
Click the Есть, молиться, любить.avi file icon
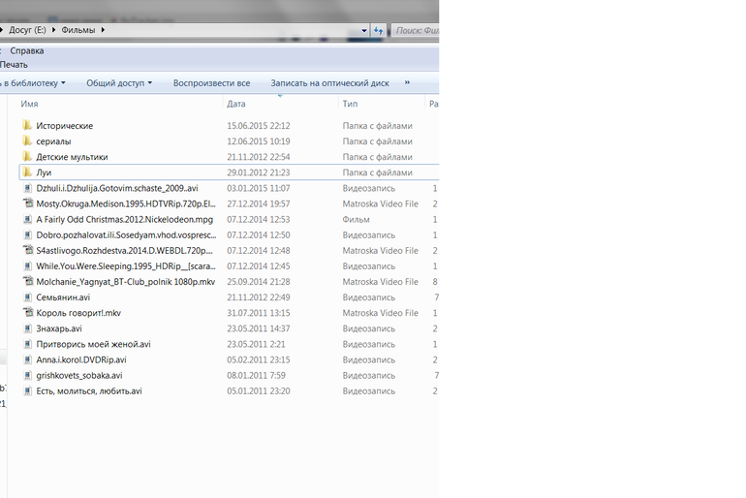pyautogui.click(x=27, y=391)
